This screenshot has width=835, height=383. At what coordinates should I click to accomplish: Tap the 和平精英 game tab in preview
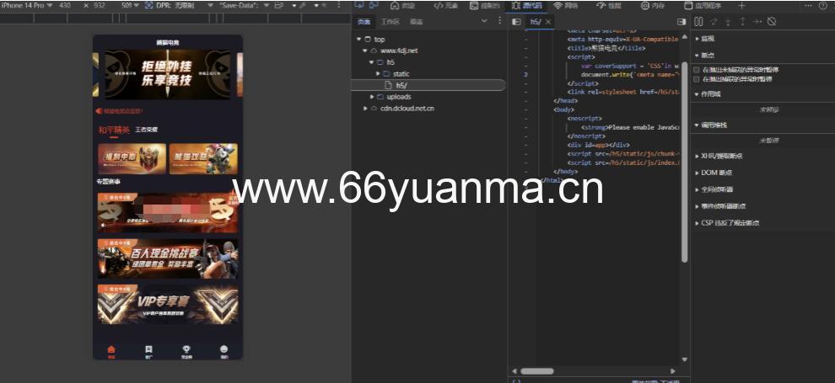[113, 130]
